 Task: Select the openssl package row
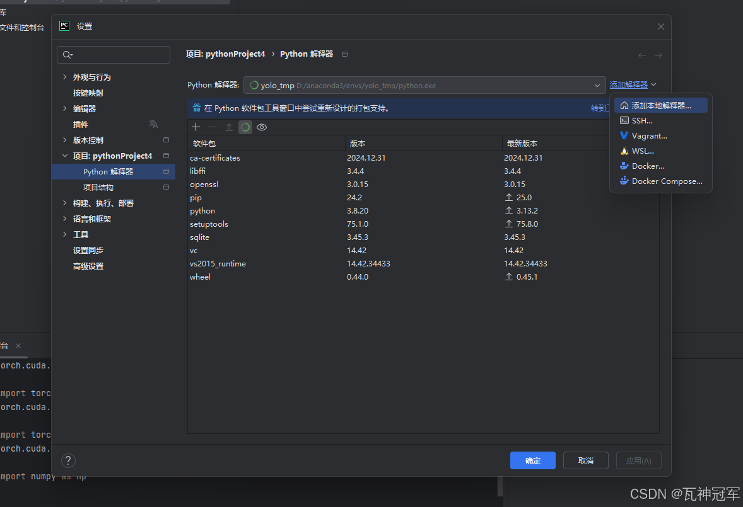(423, 185)
